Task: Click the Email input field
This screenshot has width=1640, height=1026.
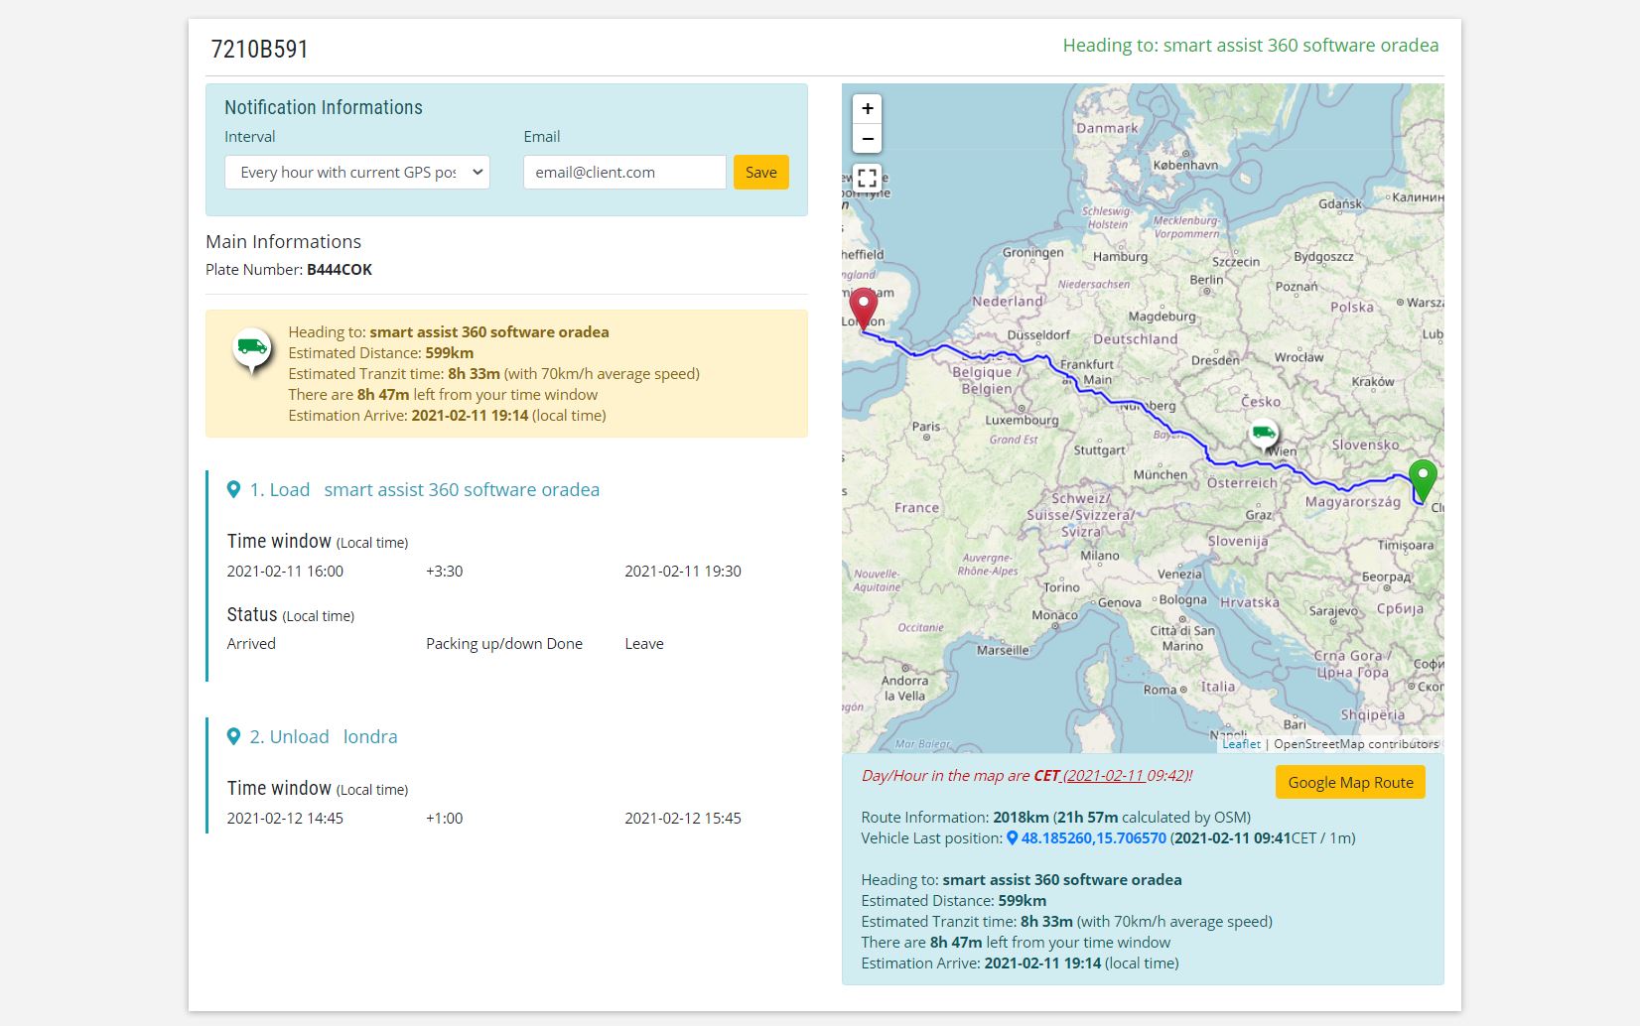Action: point(624,172)
